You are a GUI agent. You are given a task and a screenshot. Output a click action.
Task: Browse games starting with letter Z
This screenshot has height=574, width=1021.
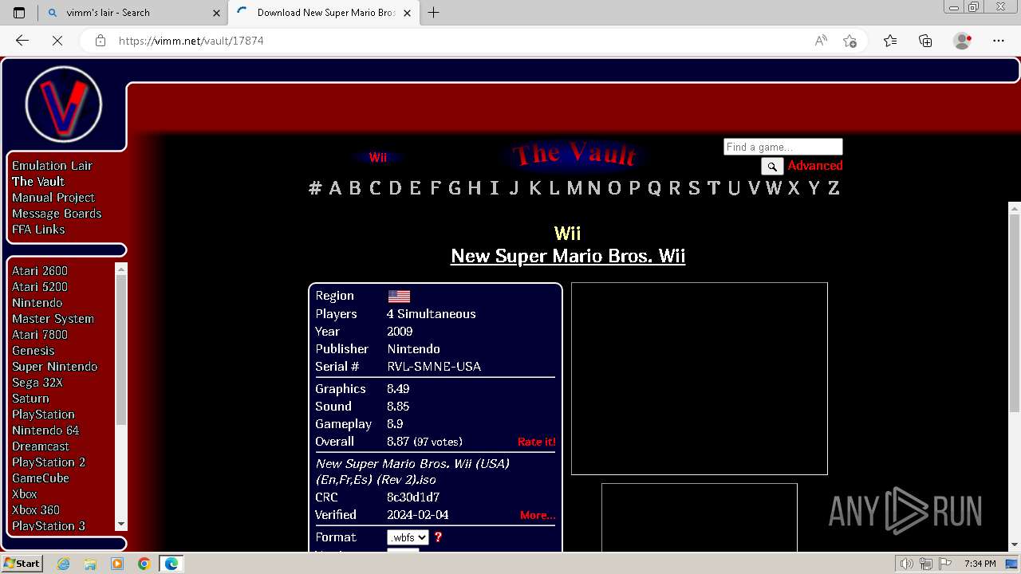(834, 188)
